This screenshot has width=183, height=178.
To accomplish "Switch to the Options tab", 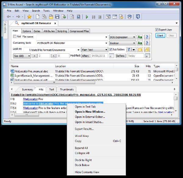I will (27, 31).
